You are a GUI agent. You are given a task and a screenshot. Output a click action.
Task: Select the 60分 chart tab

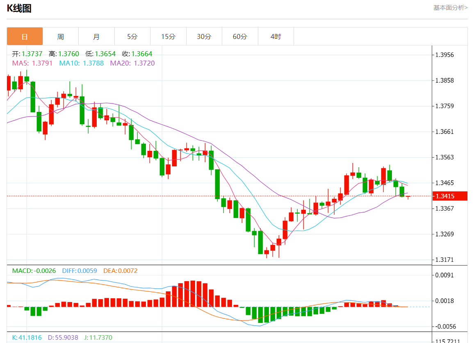[x=240, y=36]
